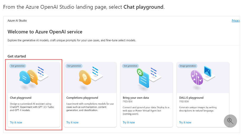Select the Bring your own data title

tap(136, 98)
